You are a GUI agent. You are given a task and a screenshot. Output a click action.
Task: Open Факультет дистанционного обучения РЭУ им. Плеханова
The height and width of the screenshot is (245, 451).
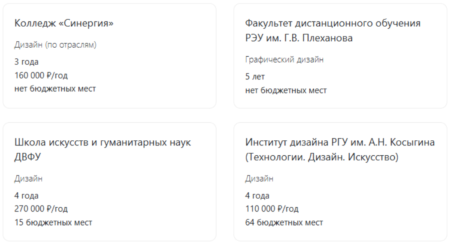[333, 30]
